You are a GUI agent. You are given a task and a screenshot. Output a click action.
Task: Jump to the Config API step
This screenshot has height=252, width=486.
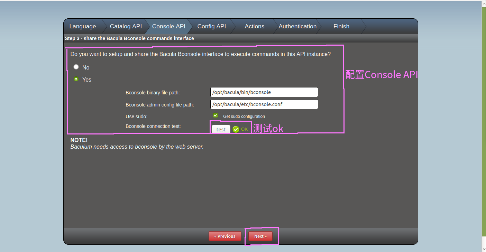tap(211, 27)
